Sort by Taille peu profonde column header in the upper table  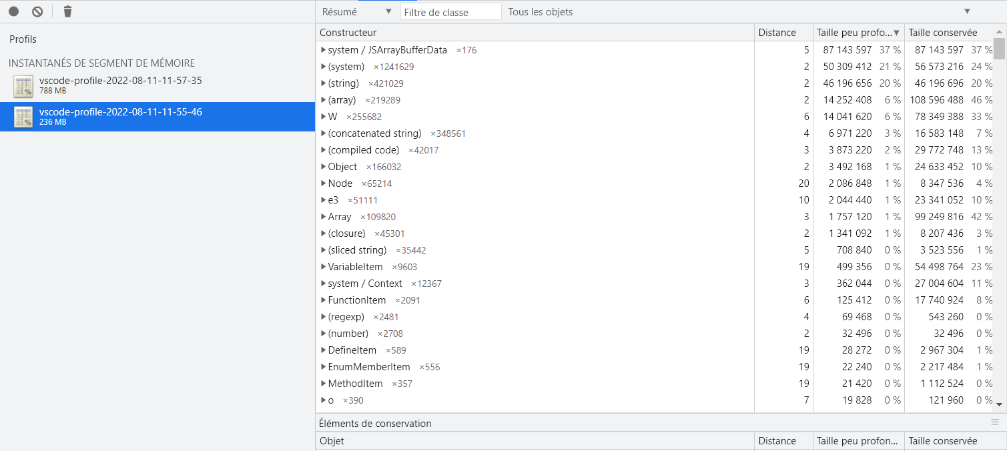[x=858, y=33]
